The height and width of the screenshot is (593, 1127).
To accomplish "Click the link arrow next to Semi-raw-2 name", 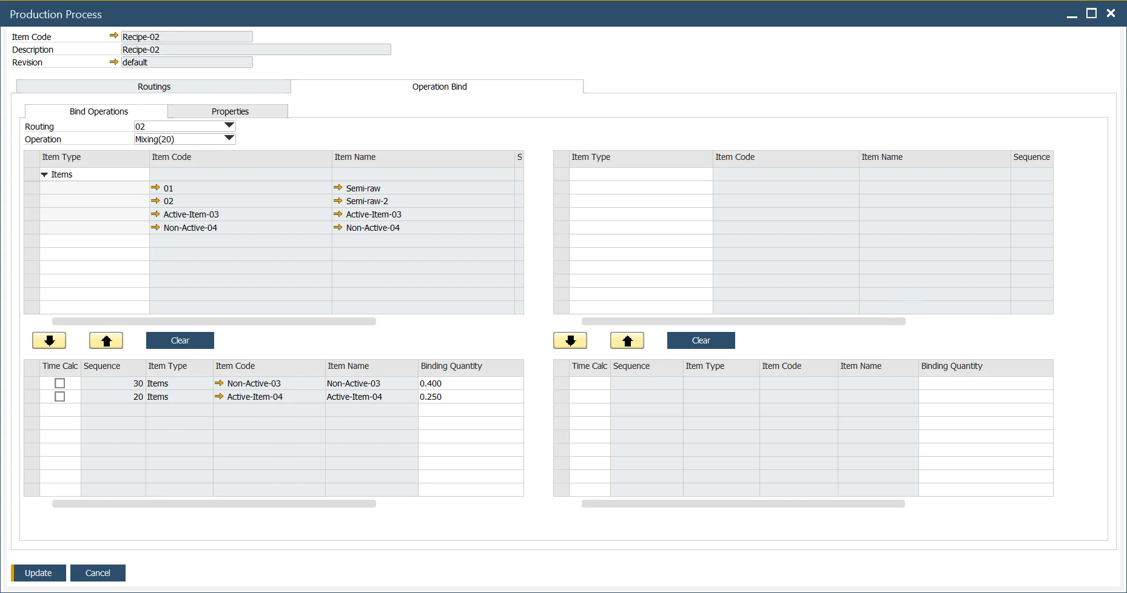I will coord(338,200).
